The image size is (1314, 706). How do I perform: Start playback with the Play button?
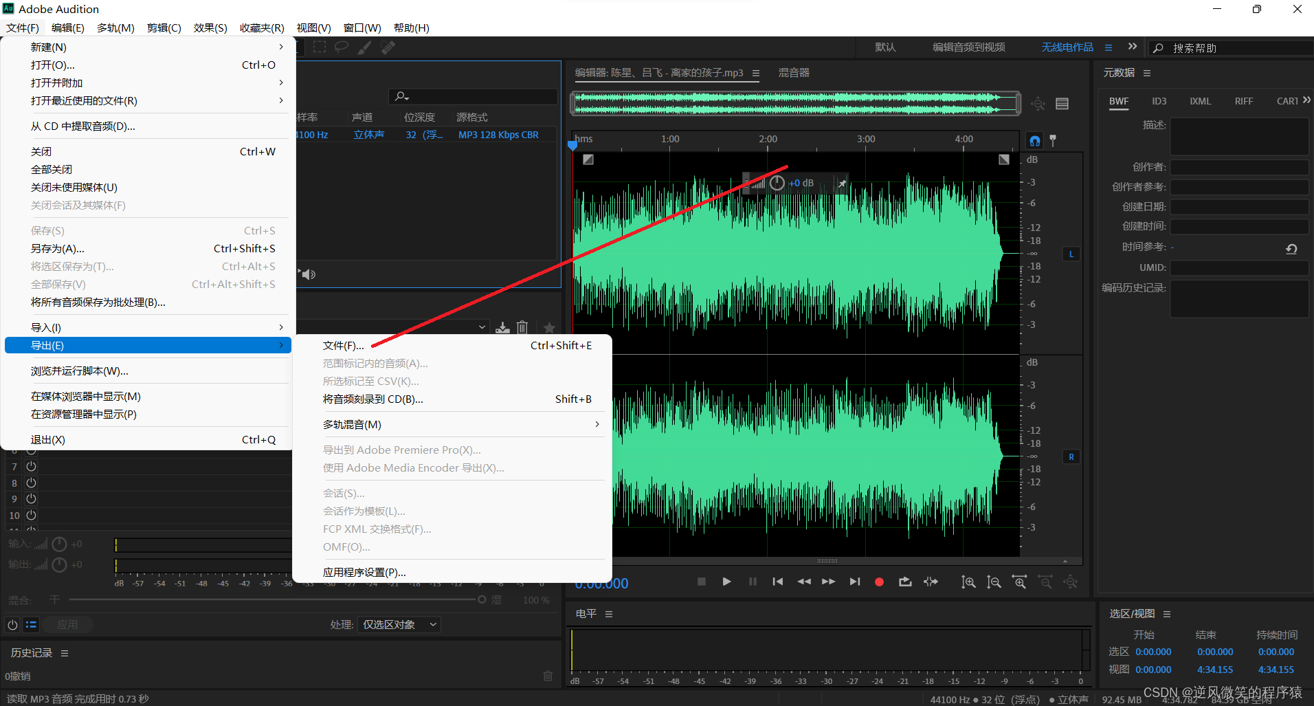click(x=726, y=582)
